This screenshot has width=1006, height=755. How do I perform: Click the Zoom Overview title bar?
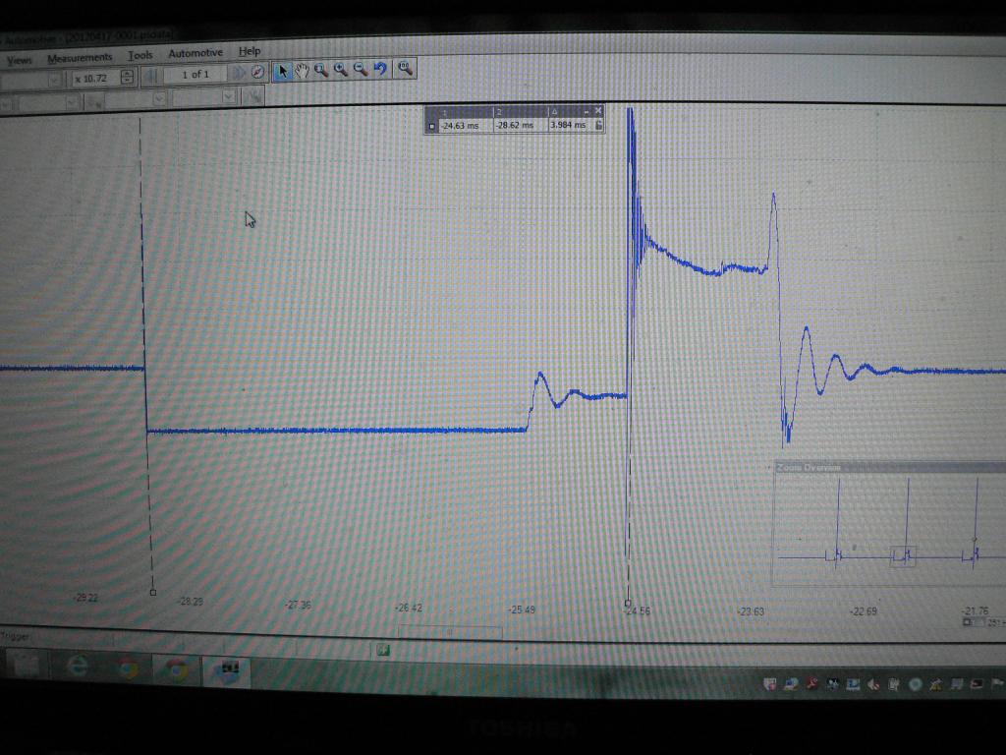[888, 467]
